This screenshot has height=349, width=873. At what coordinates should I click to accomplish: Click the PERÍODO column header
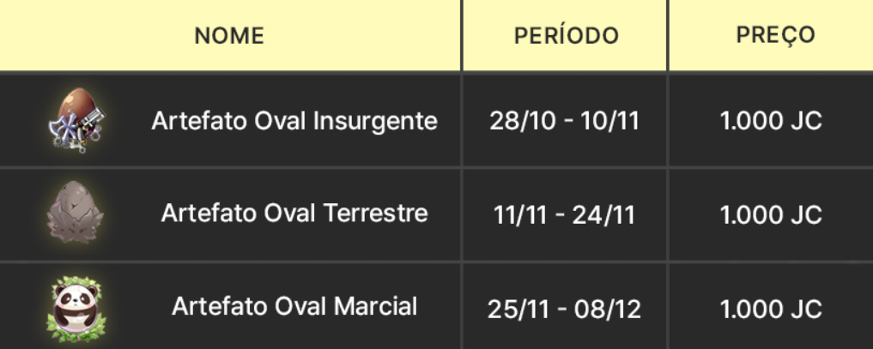tap(567, 36)
